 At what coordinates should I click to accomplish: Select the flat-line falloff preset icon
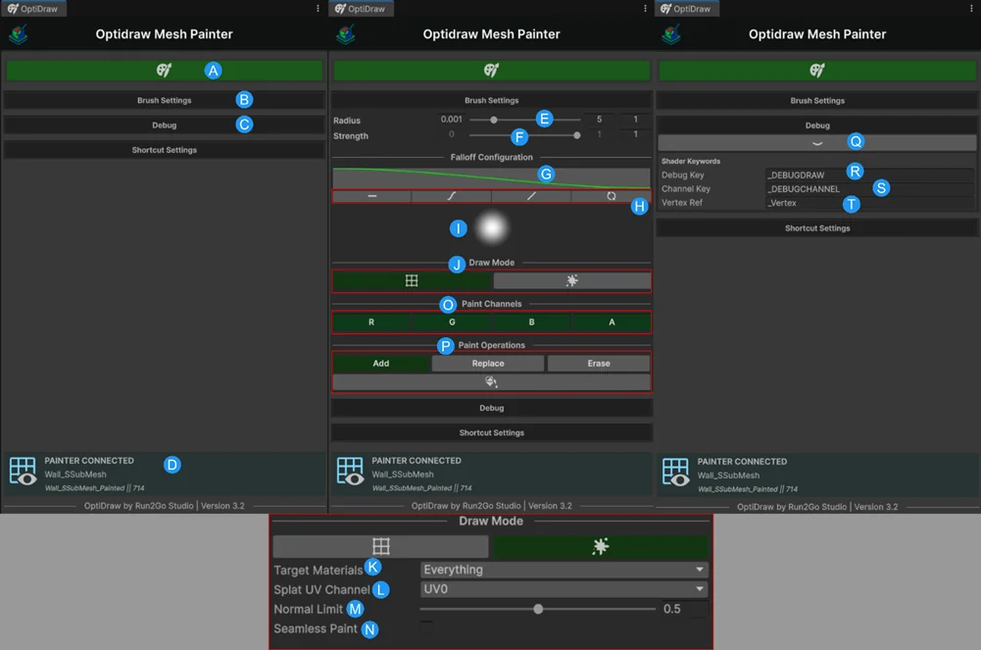point(372,196)
